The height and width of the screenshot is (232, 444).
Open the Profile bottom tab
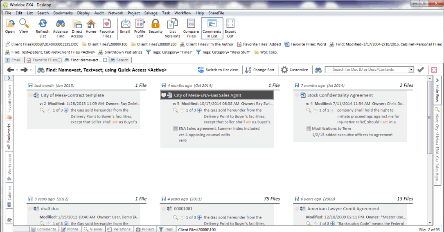pos(70,229)
